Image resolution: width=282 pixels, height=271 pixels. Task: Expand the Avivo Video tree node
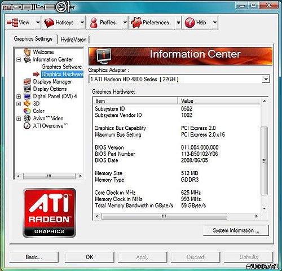(x=19, y=119)
